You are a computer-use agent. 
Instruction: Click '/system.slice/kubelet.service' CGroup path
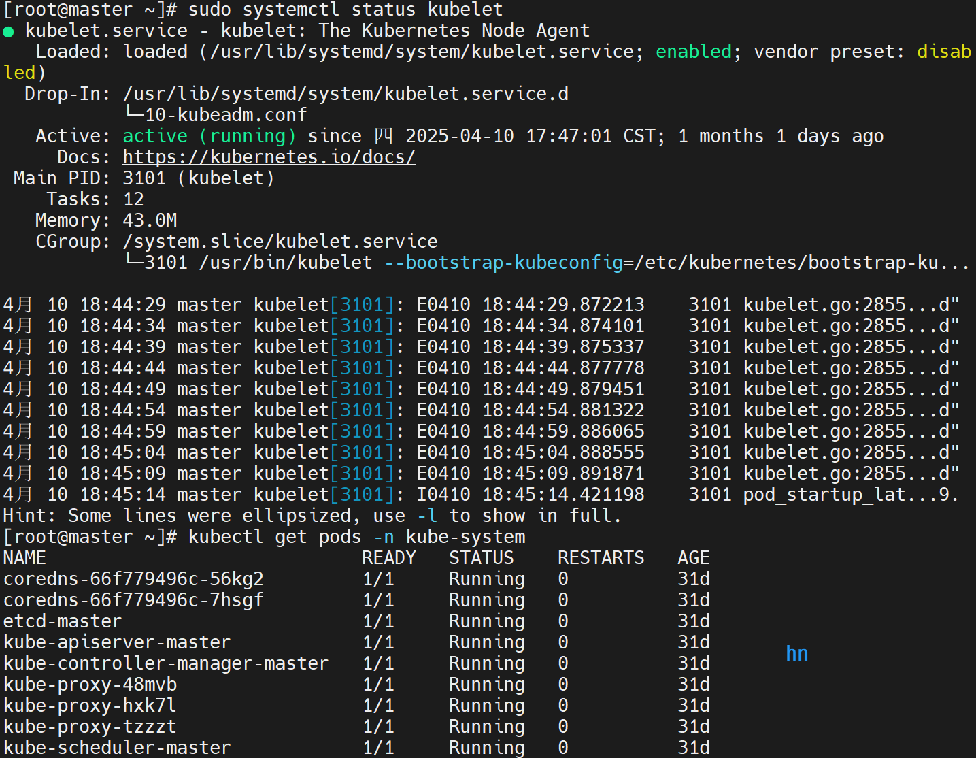(x=280, y=241)
